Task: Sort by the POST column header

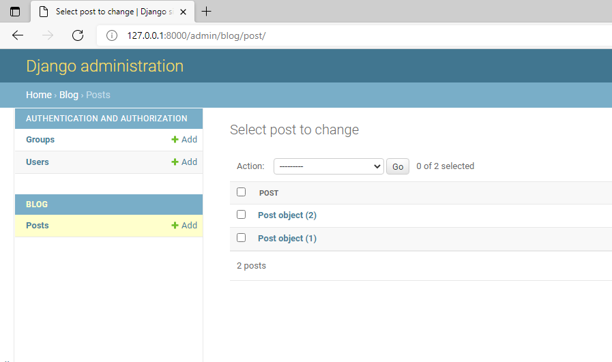Action: pos(269,193)
